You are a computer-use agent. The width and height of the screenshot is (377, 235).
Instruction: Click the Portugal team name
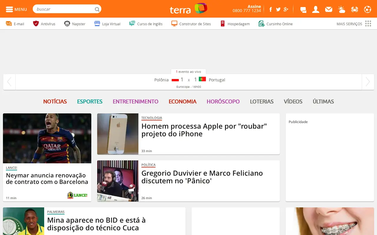(x=217, y=80)
